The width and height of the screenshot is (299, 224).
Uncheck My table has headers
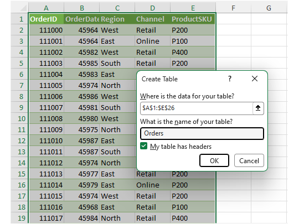coord(144,146)
